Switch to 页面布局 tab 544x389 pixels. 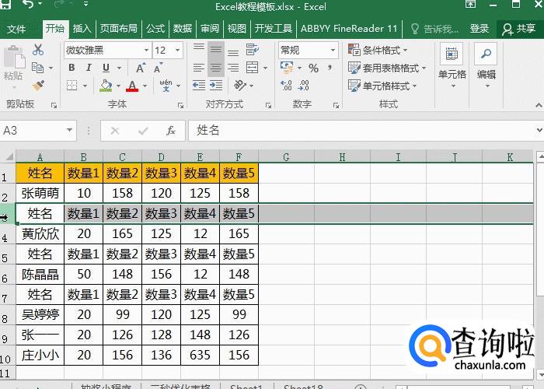(119, 29)
